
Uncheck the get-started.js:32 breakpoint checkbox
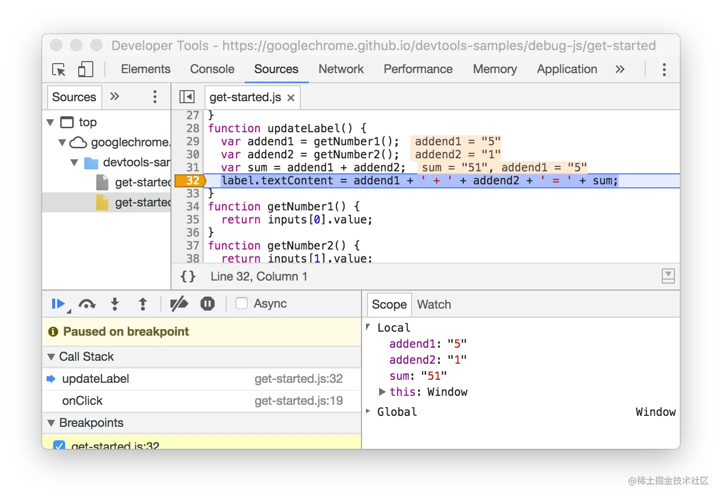click(x=59, y=445)
